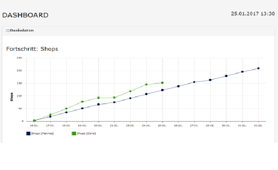Pick the blue Planned data point at 23.01.
278x170 pixels.
tap(130, 98)
